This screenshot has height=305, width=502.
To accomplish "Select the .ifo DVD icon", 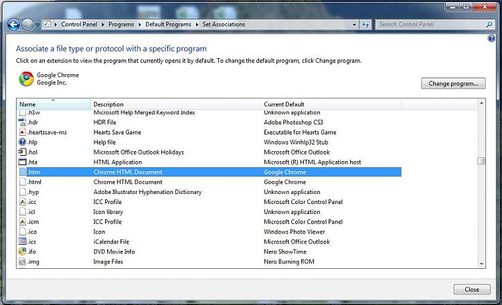I will tap(22, 251).
